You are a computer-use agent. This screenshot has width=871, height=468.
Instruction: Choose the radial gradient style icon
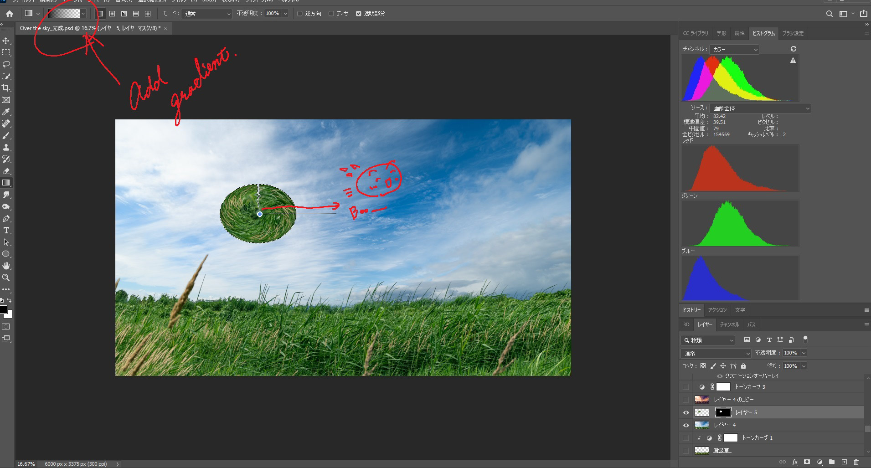(x=112, y=14)
